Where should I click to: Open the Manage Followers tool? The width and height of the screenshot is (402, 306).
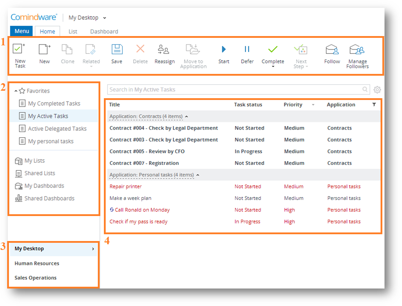tap(357, 50)
